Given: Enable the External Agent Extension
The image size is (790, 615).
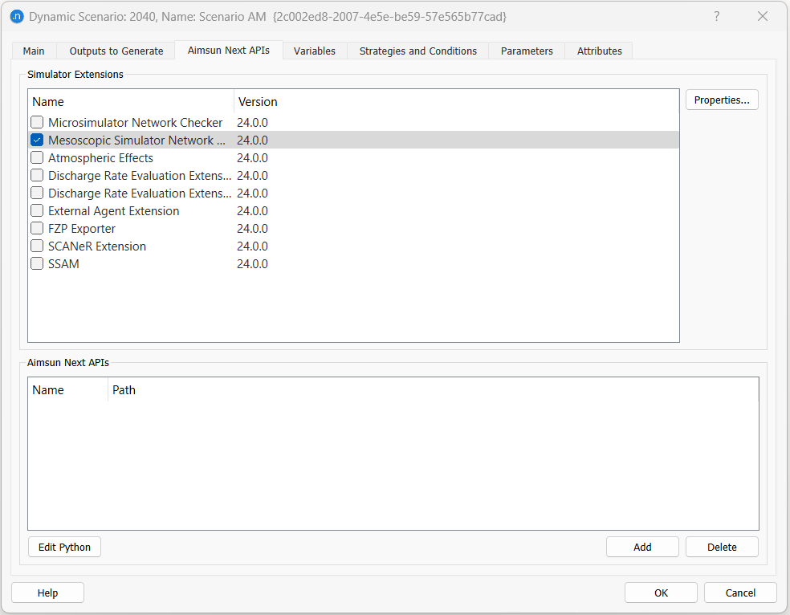Looking at the screenshot, I should pyautogui.click(x=36, y=210).
